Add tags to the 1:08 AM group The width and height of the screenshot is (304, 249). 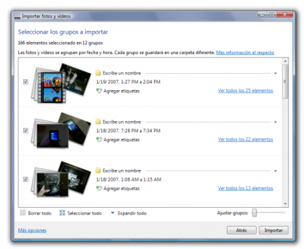click(x=122, y=188)
